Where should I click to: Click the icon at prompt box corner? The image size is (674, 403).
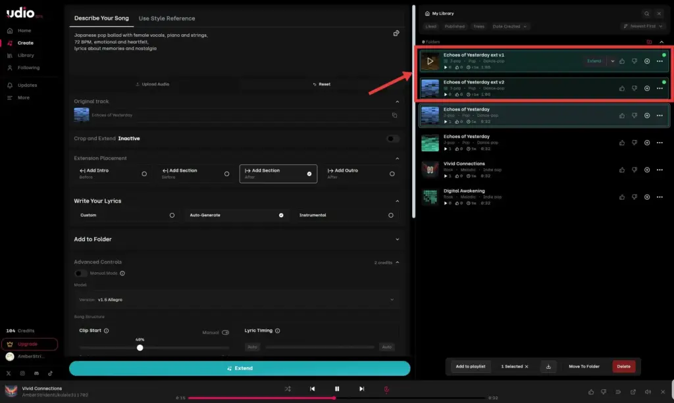point(396,34)
